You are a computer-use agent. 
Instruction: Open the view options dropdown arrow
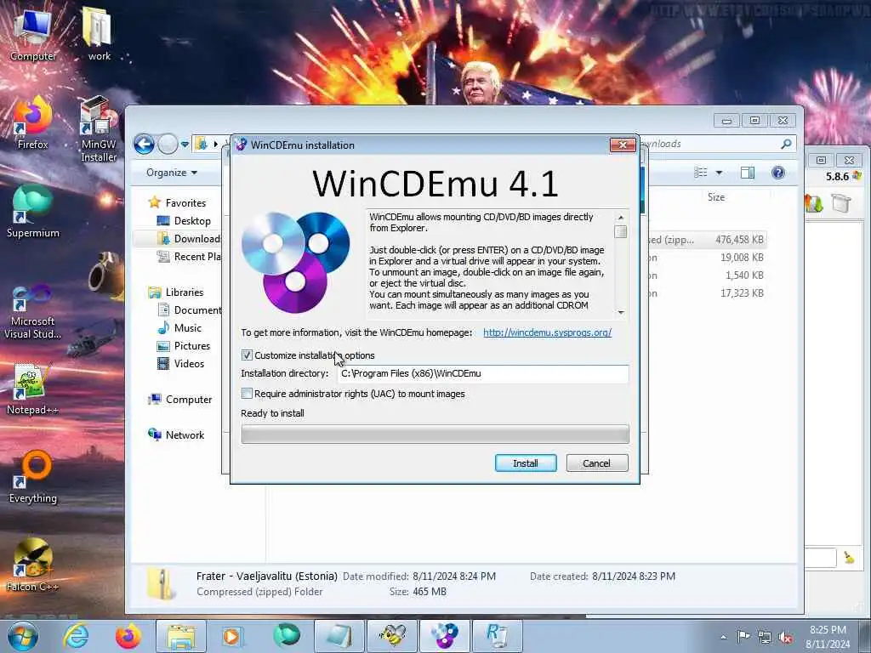(x=719, y=173)
